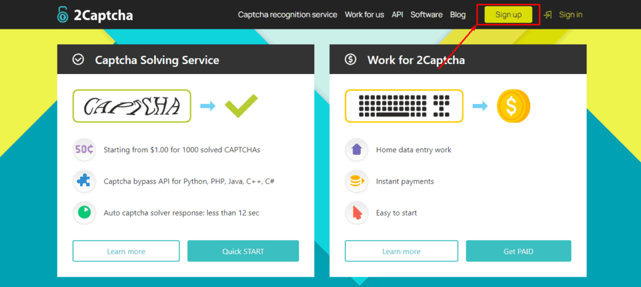Click the purple house data entry icon
The width and height of the screenshot is (641, 287).
click(x=357, y=150)
